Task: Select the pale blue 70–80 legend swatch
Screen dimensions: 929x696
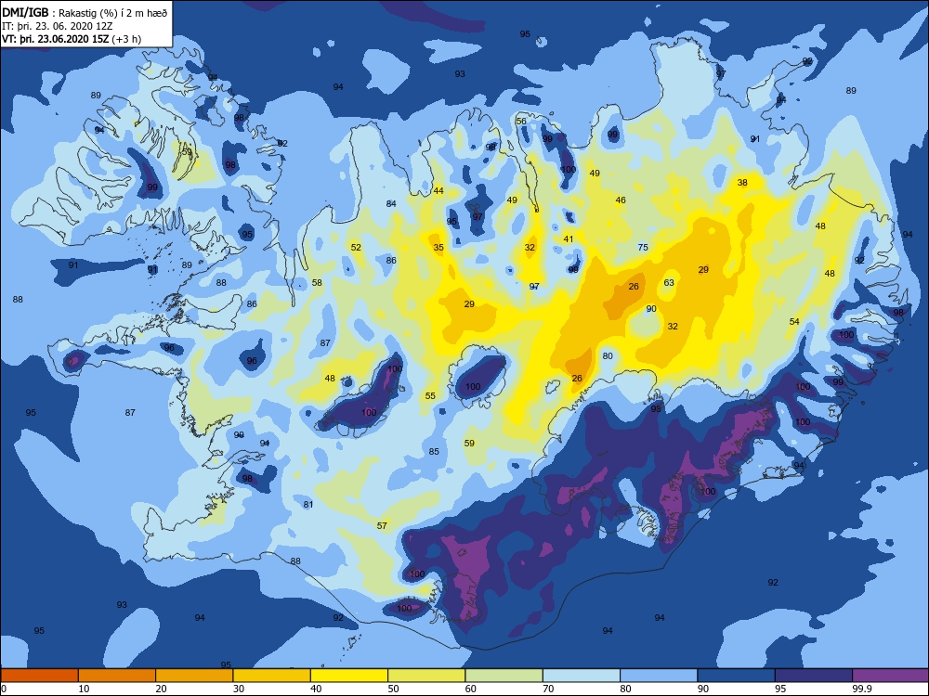Action: (x=582, y=676)
